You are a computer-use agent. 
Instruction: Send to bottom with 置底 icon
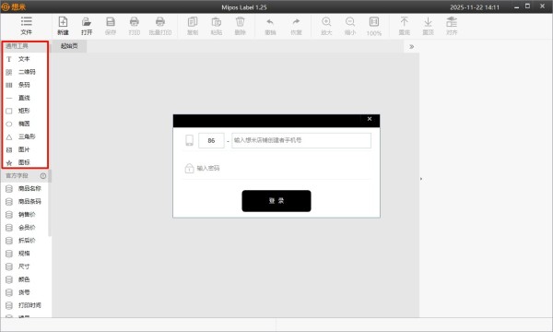point(405,22)
